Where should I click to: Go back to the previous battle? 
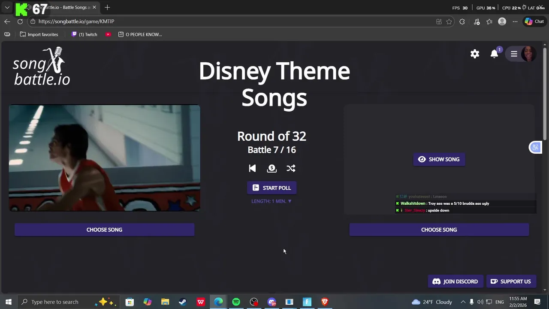252,168
